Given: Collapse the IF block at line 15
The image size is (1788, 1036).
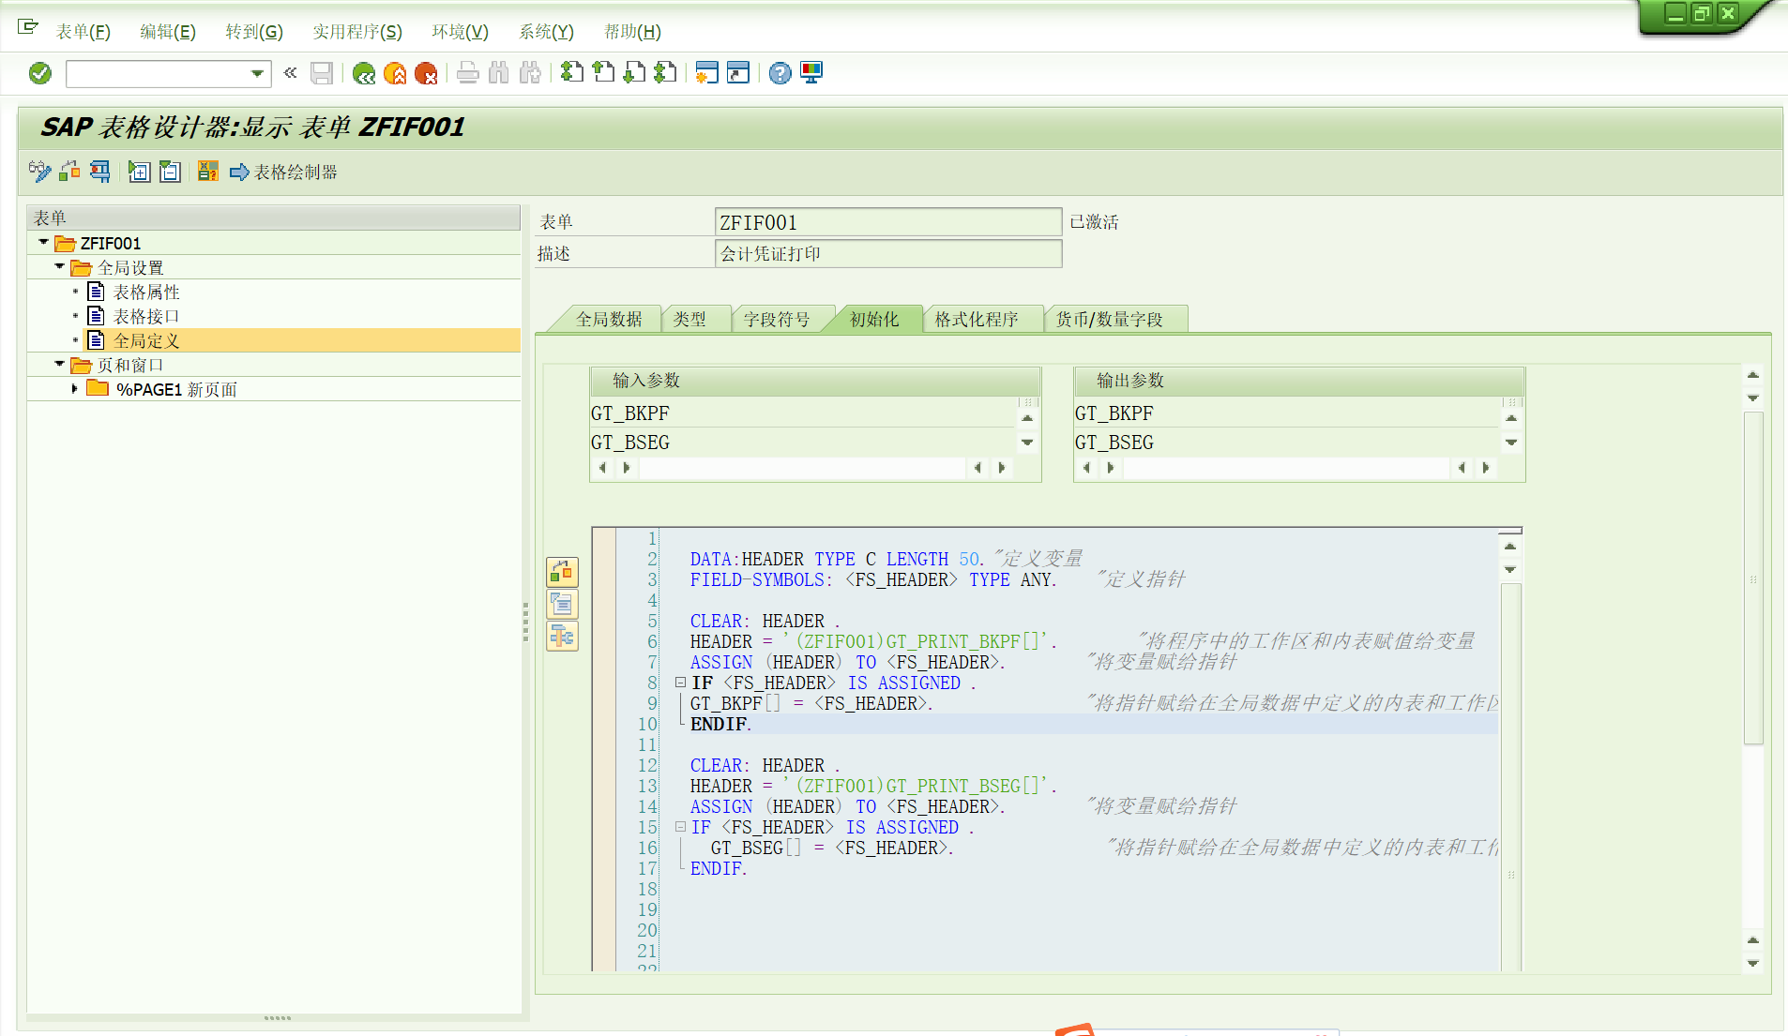Looking at the screenshot, I should [x=681, y=827].
